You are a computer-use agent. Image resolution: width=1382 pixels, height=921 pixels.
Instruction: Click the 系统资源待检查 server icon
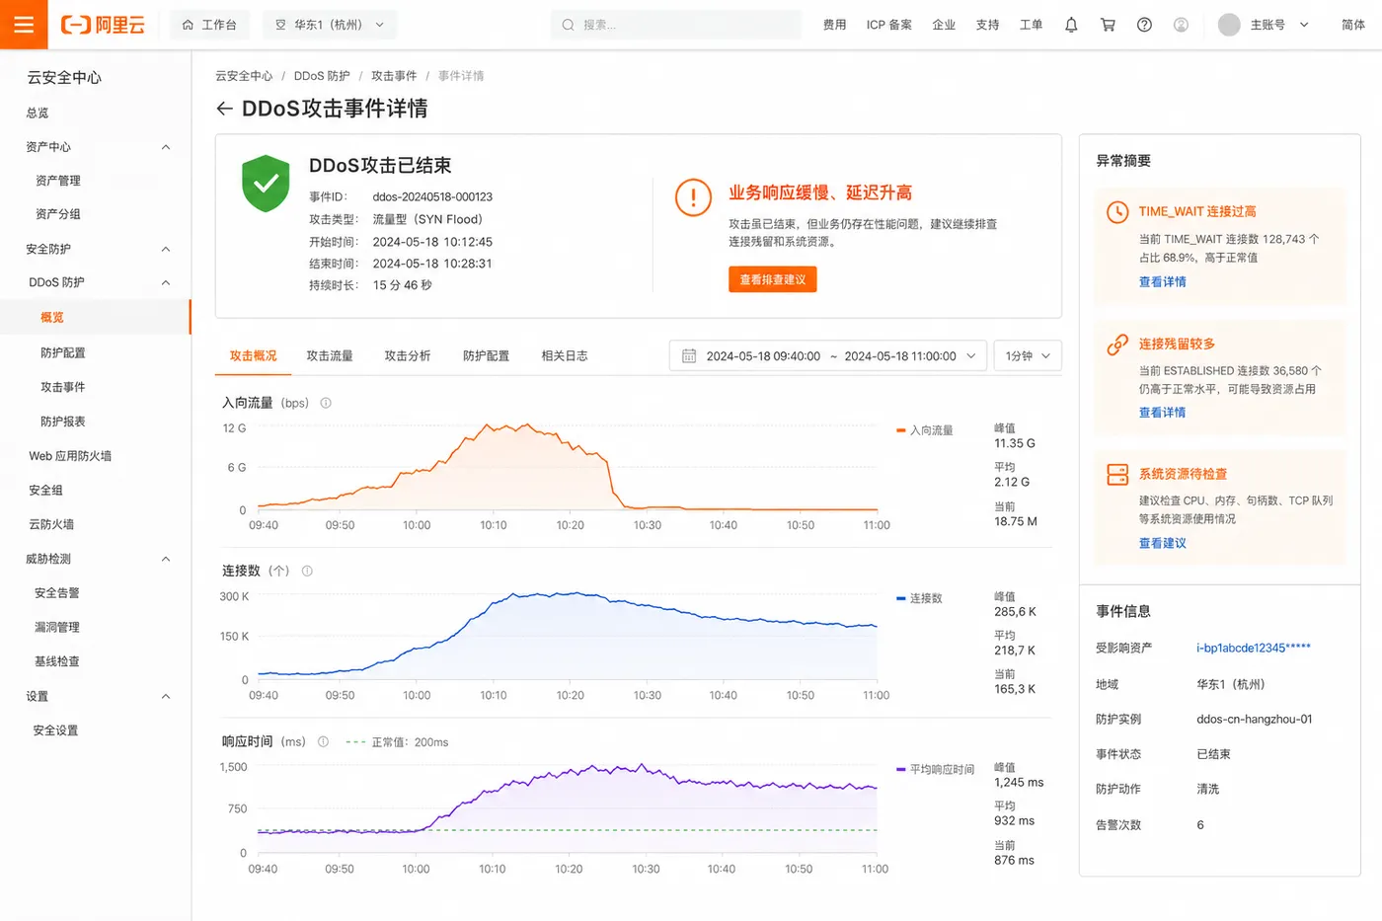[1117, 475]
